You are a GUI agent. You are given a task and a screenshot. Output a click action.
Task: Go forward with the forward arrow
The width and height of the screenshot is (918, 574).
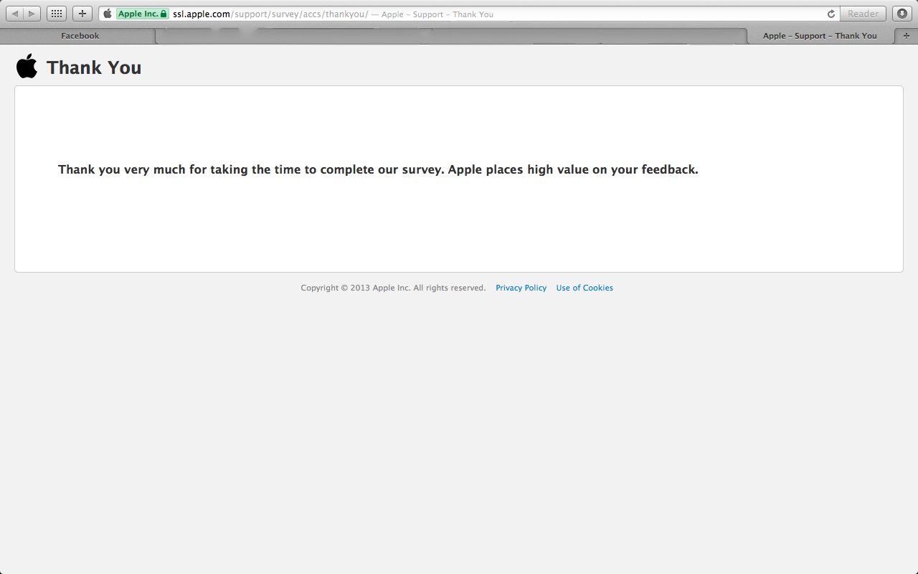point(32,14)
